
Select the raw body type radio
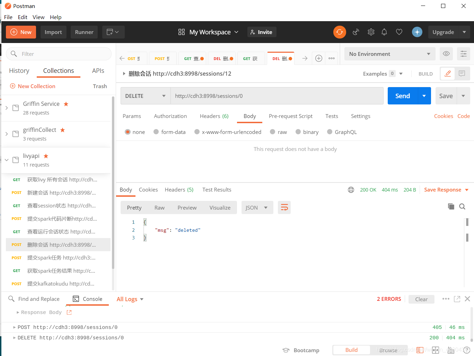click(x=273, y=132)
